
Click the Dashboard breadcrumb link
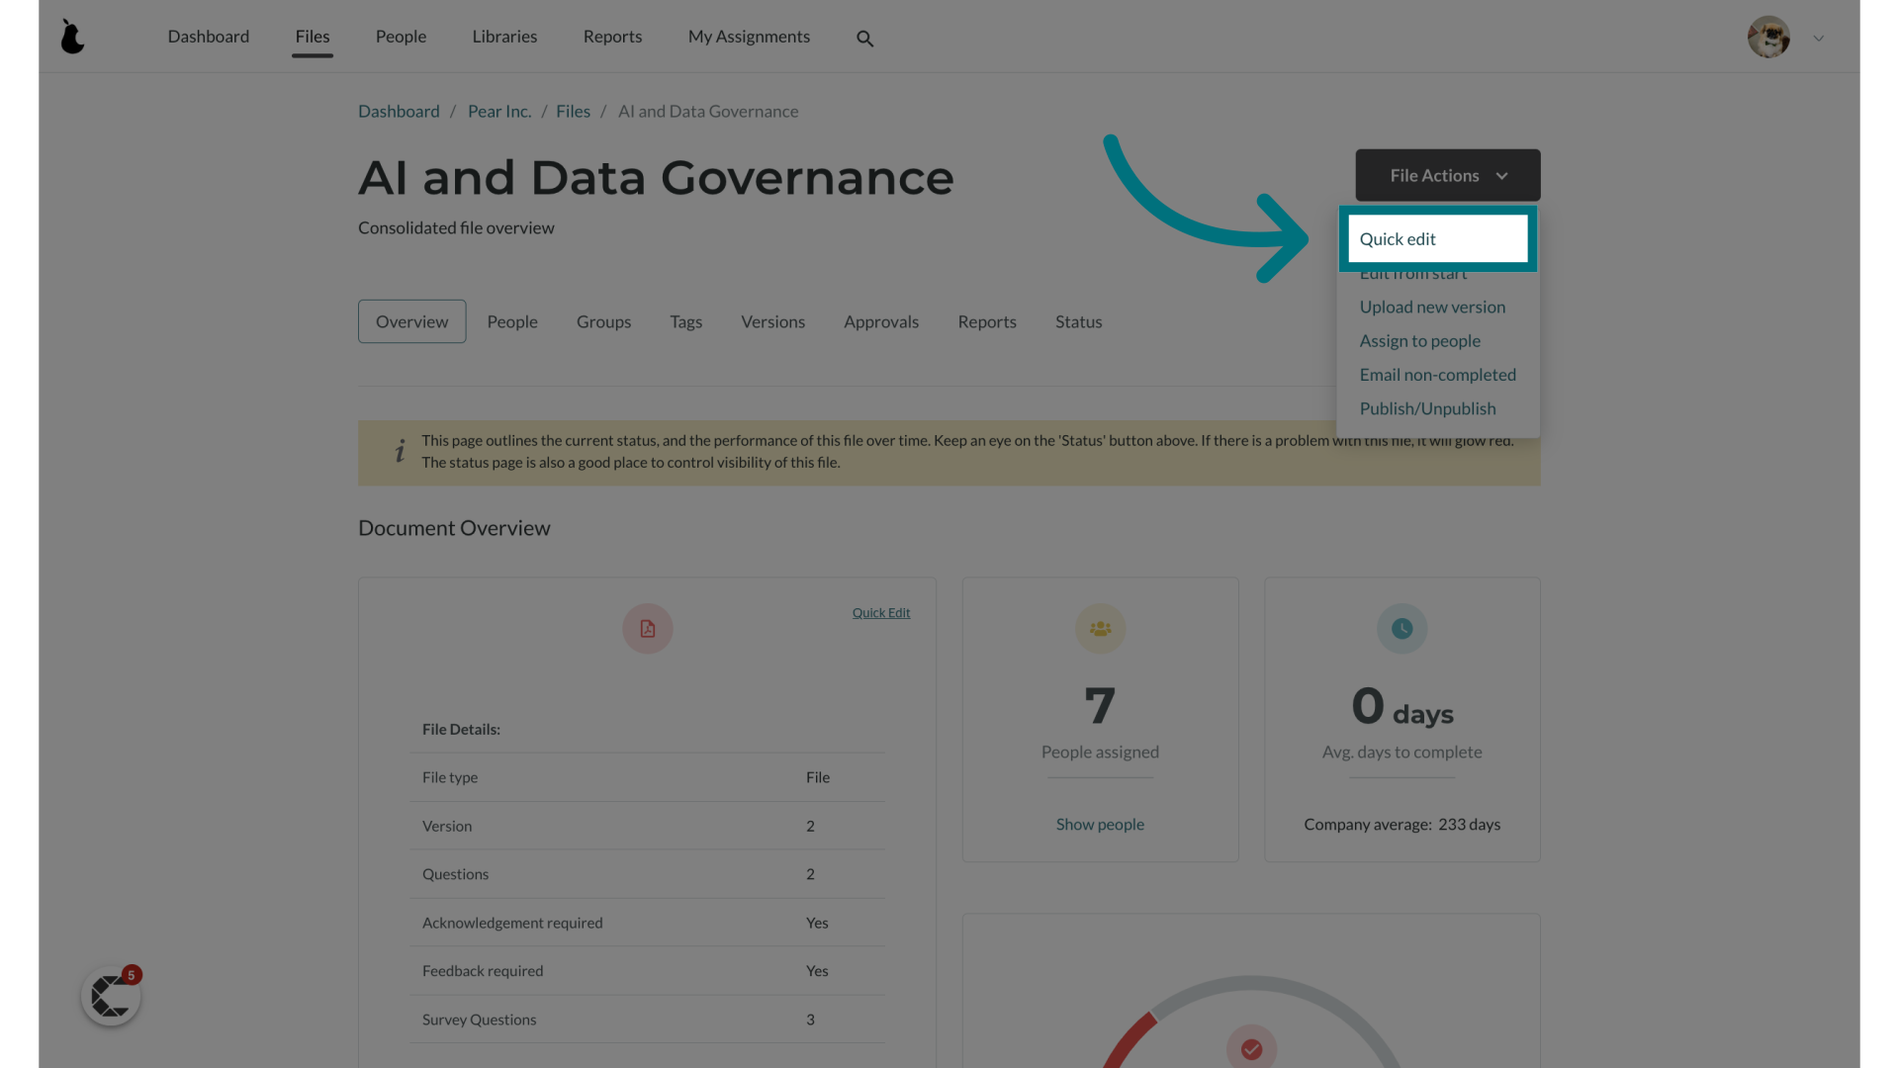coord(399,111)
